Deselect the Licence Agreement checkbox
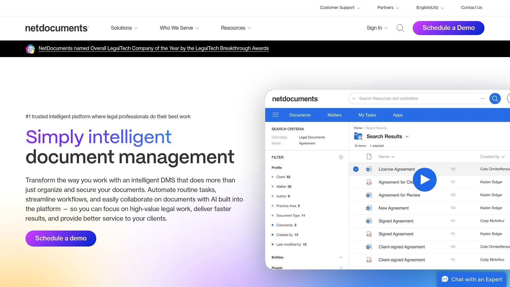This screenshot has height=287, width=510. pos(356,169)
